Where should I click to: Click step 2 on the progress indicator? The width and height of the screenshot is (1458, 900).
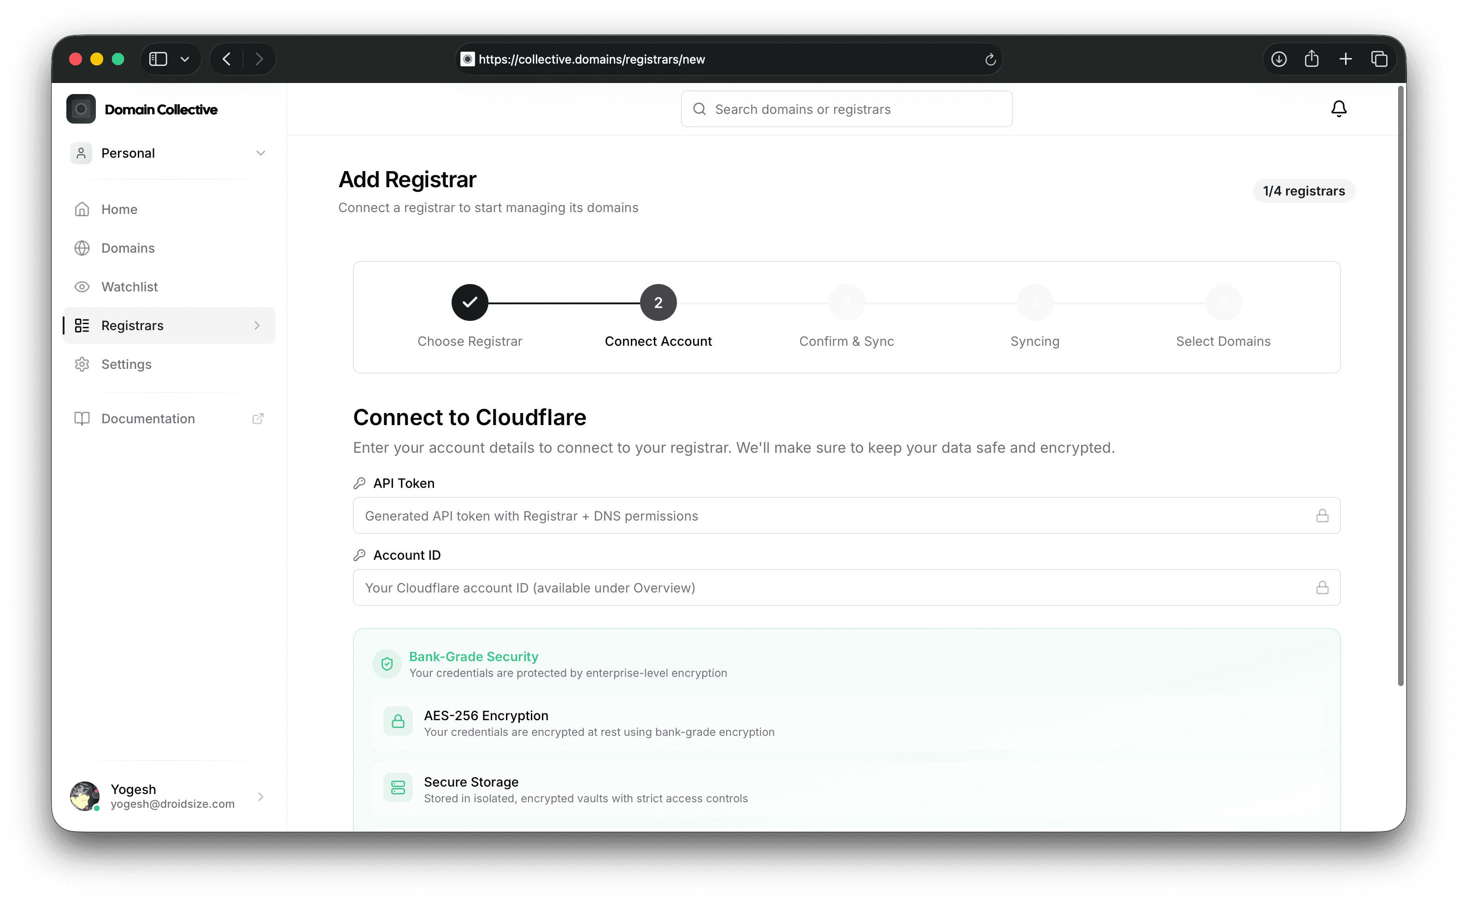pyautogui.click(x=658, y=302)
